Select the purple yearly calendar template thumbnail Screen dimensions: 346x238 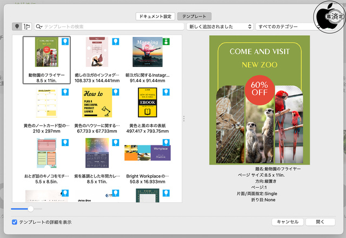click(97, 153)
